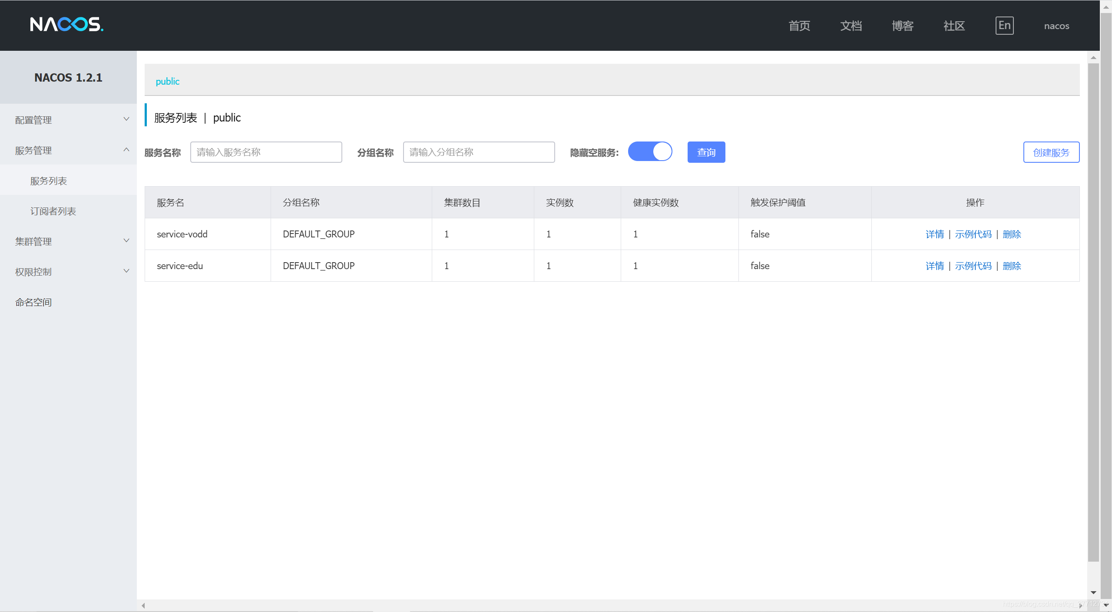
Task: Go to 首页 in top navigation
Action: (799, 26)
